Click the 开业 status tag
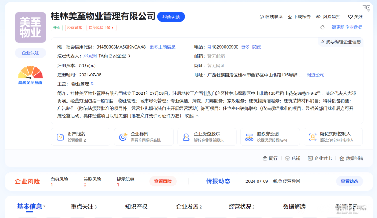377x218 pixels. (57, 28)
